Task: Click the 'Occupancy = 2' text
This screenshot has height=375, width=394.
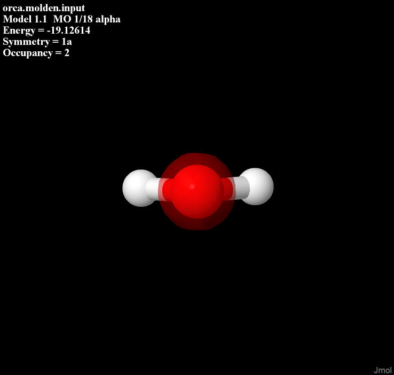Action: (x=36, y=53)
